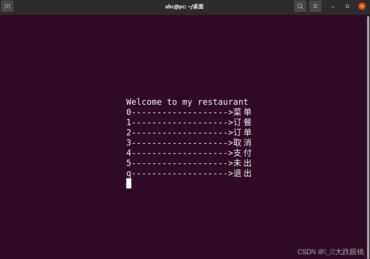Select the menu line 4 支付
Screen dimensions: 370x259
tap(189, 153)
